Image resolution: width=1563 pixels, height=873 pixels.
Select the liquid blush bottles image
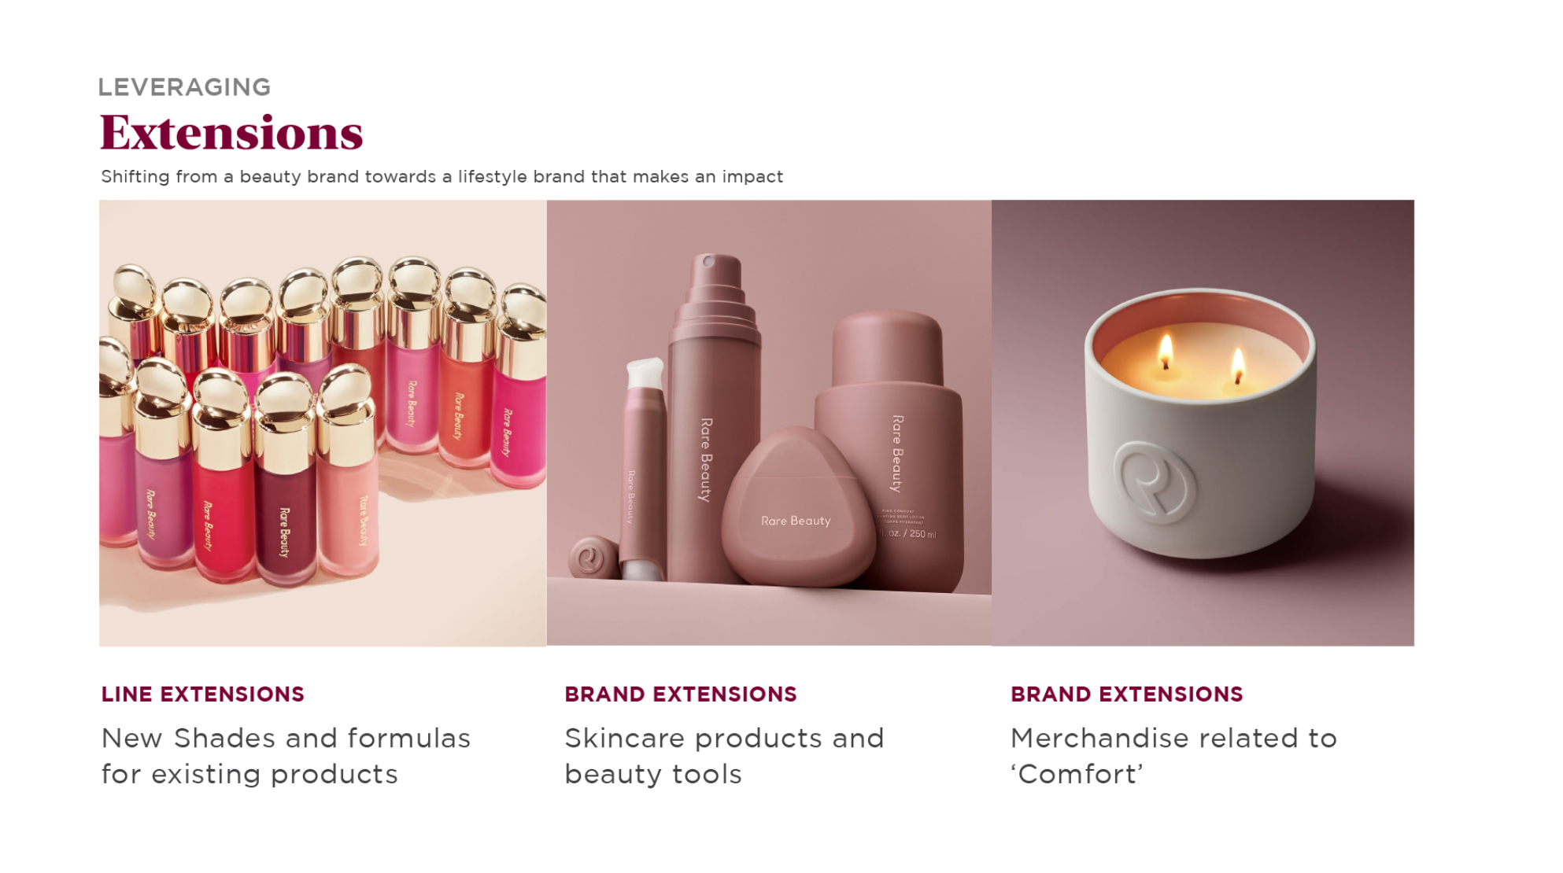(x=323, y=423)
